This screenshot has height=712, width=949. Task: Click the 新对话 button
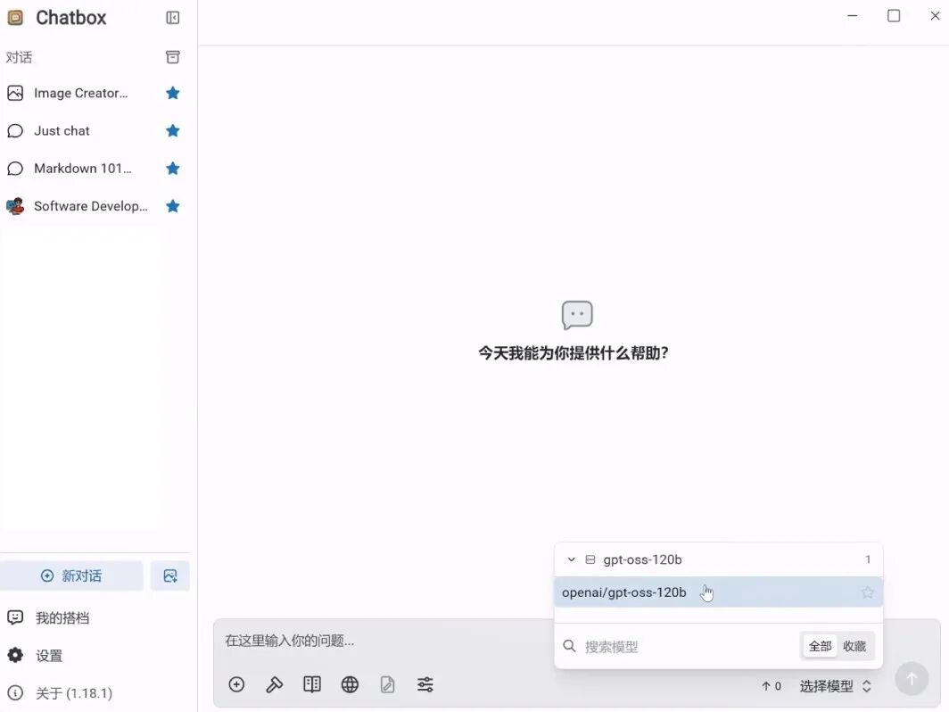click(x=72, y=575)
